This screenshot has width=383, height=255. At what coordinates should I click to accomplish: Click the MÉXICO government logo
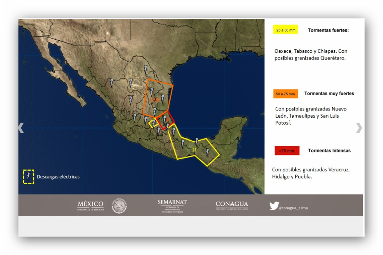point(91,206)
